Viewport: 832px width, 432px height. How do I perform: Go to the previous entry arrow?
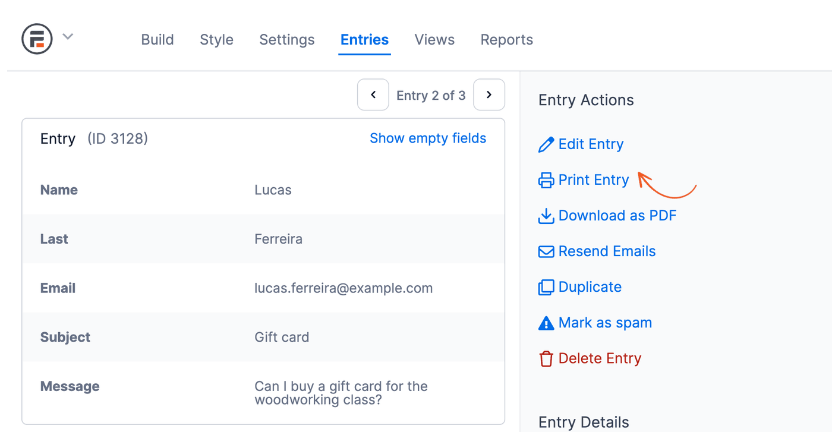coord(373,94)
